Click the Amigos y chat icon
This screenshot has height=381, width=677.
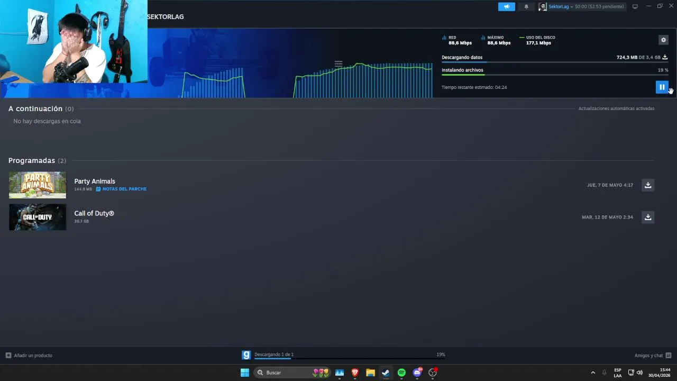point(669,356)
